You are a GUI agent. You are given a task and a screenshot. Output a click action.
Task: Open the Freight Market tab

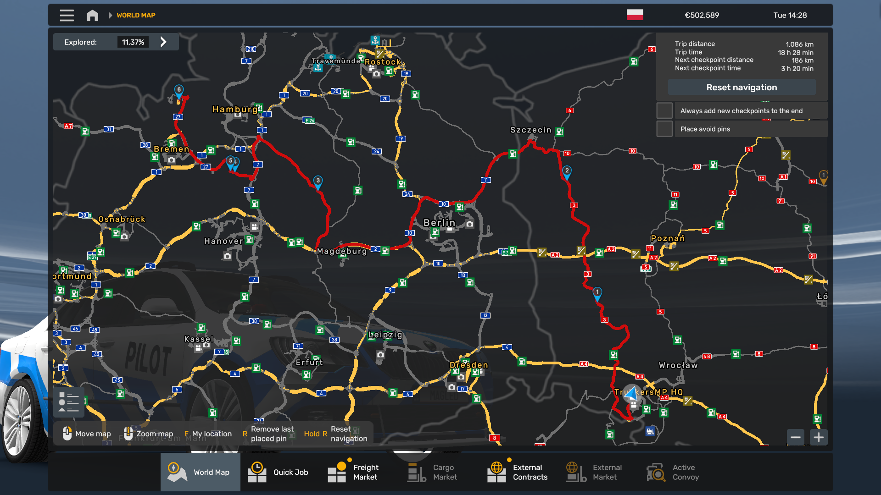pyautogui.click(x=360, y=472)
